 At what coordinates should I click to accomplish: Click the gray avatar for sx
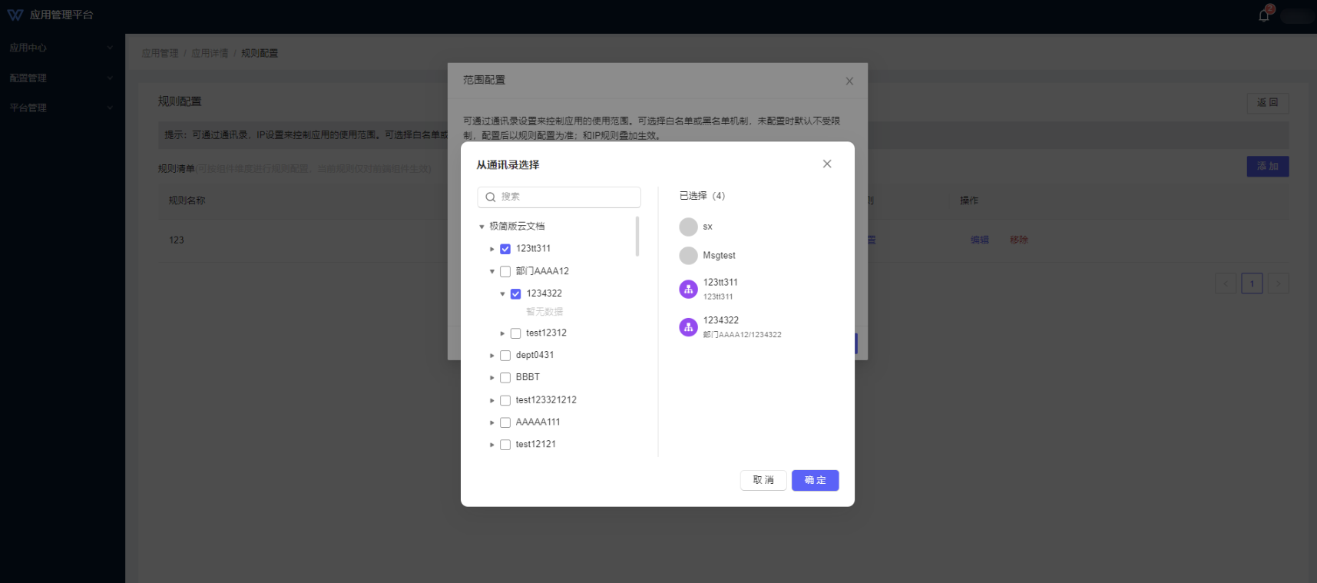688,227
